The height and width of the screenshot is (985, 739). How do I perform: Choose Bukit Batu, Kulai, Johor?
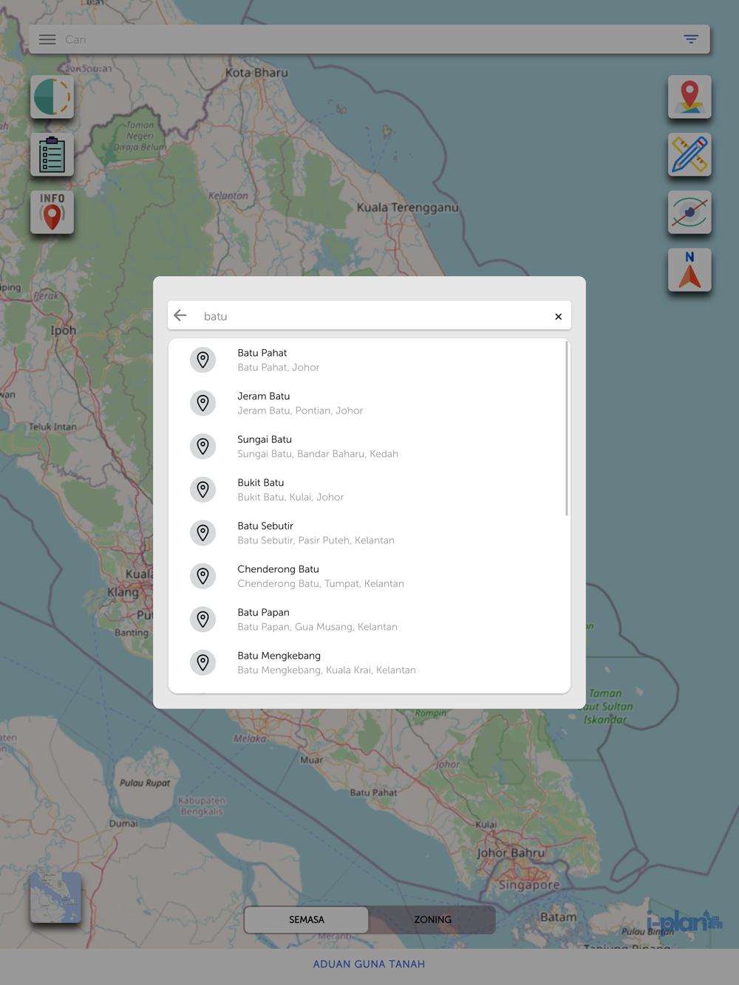(x=290, y=497)
